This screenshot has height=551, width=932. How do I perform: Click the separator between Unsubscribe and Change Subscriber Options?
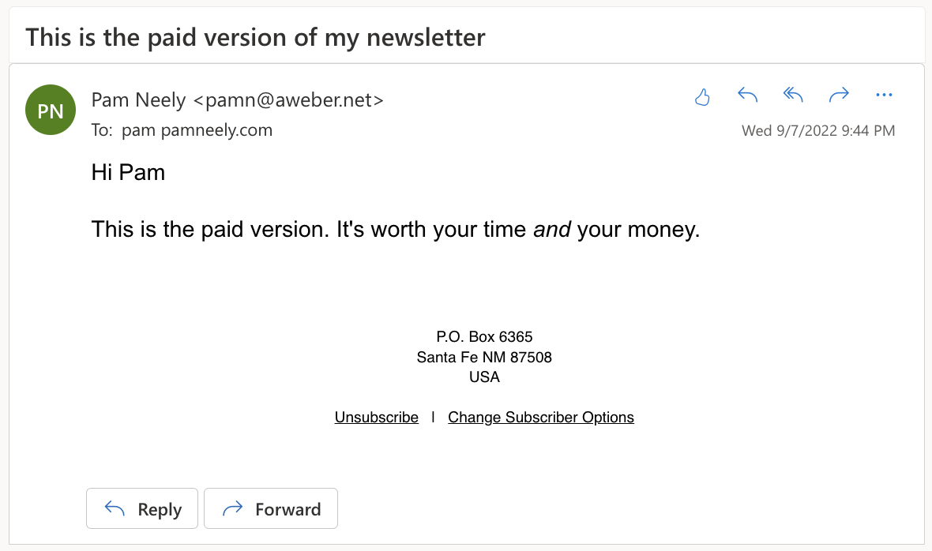click(434, 417)
